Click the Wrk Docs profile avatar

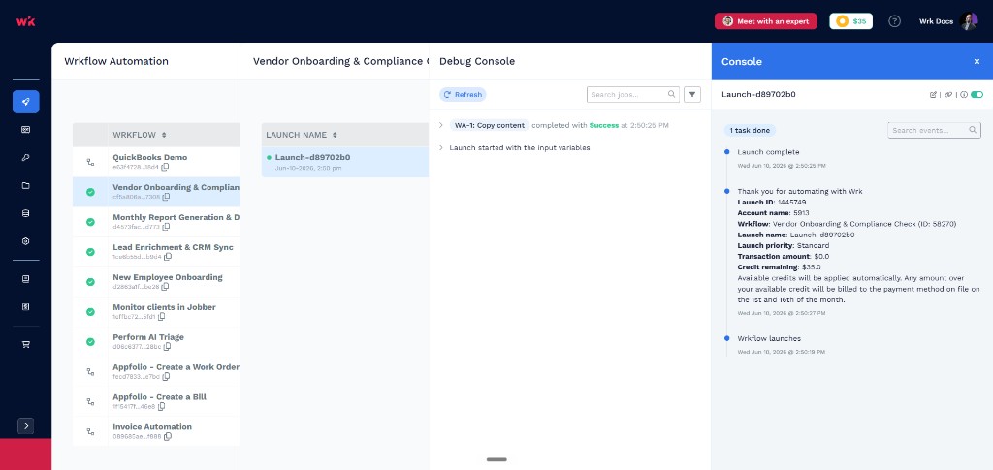(969, 21)
